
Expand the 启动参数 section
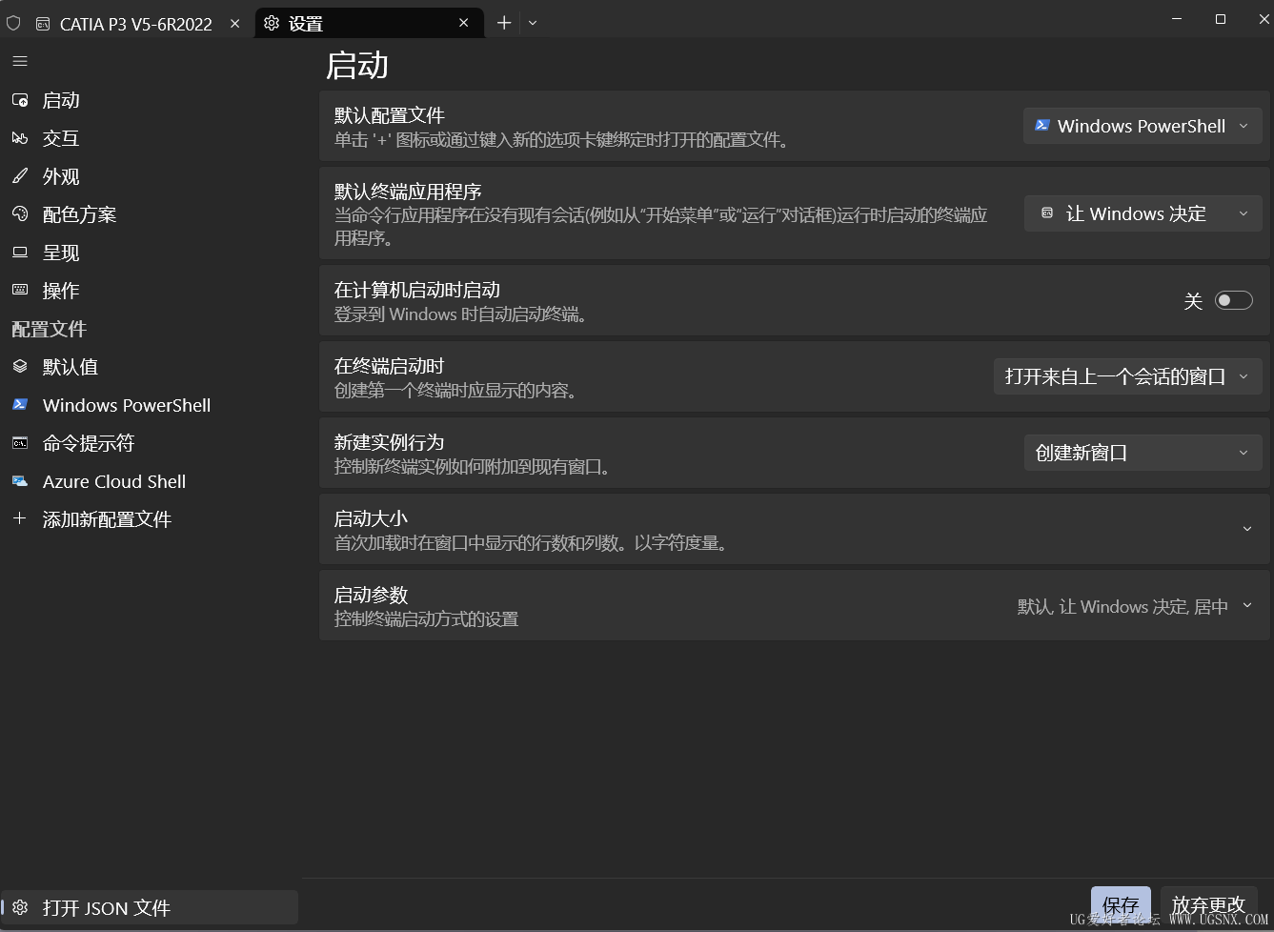tap(1247, 606)
